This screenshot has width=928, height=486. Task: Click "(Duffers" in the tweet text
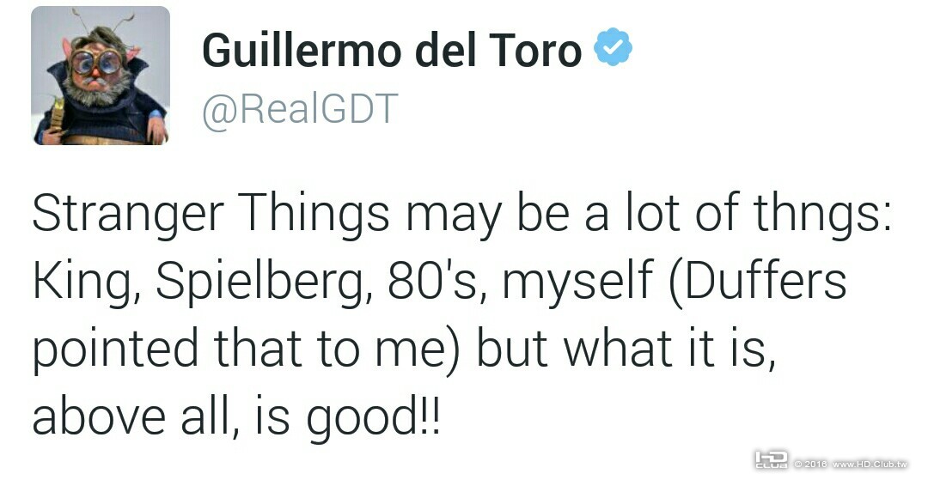coord(758,282)
